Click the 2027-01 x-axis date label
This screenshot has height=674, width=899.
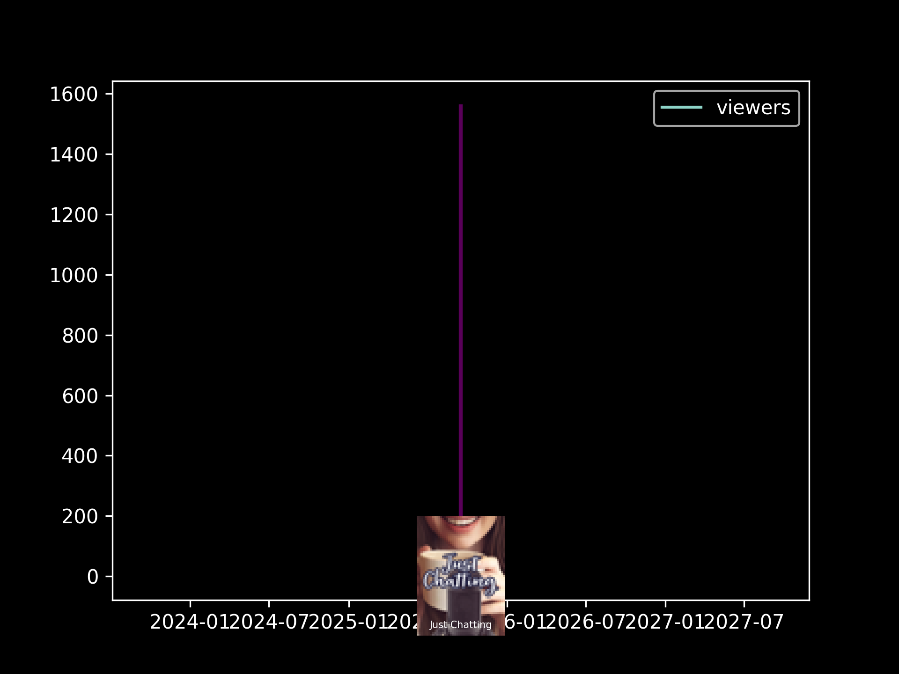pos(665,623)
